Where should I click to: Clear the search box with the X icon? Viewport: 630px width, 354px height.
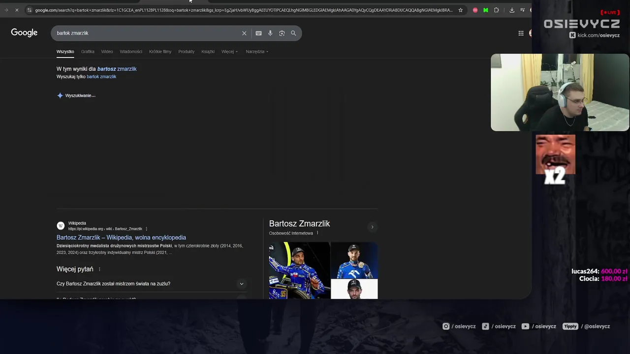[x=244, y=33]
